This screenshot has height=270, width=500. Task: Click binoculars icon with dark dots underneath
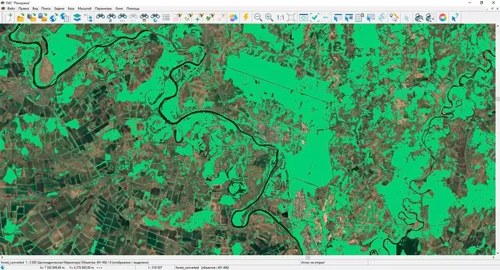pyautogui.click(x=122, y=17)
